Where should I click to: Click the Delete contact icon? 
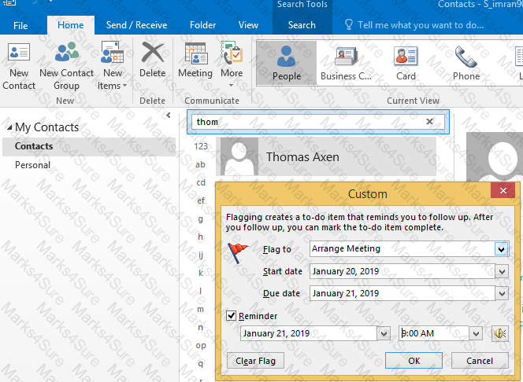point(153,53)
